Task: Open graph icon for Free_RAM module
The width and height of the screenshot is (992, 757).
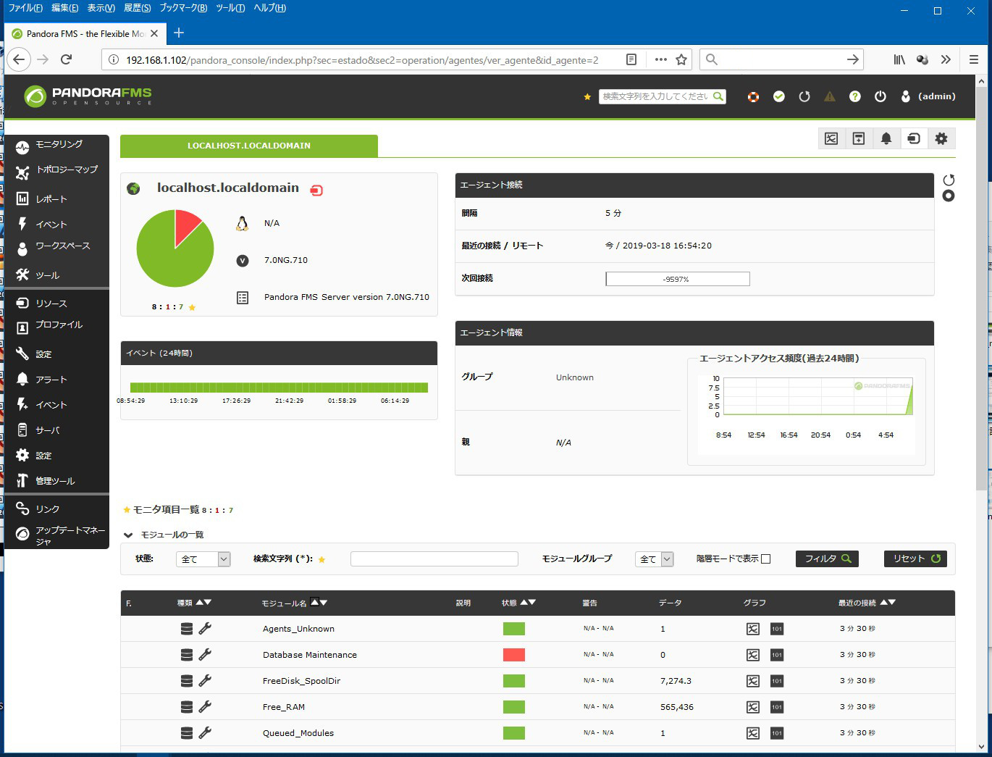Action: click(x=753, y=707)
